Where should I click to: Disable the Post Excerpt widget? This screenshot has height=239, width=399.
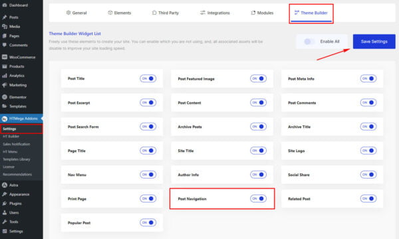(x=148, y=103)
